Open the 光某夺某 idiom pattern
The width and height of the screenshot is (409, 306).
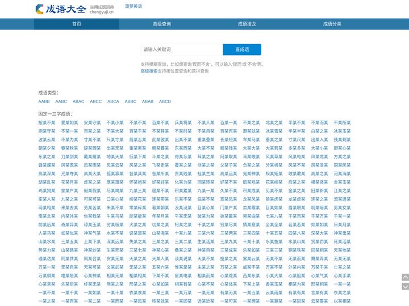coord(69,173)
